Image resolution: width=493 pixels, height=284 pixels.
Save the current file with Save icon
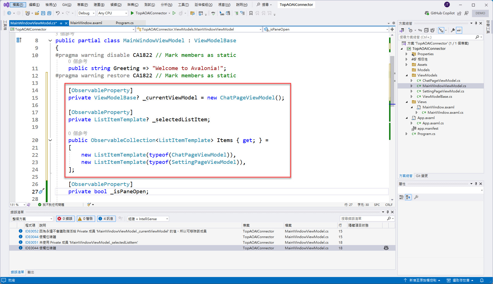pos(43,13)
